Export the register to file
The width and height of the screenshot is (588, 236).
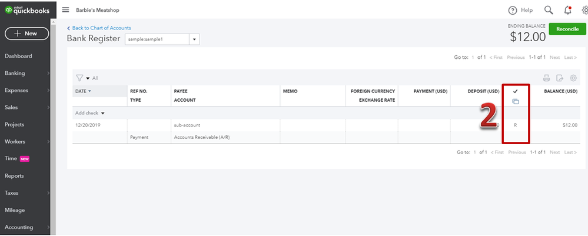click(x=560, y=78)
